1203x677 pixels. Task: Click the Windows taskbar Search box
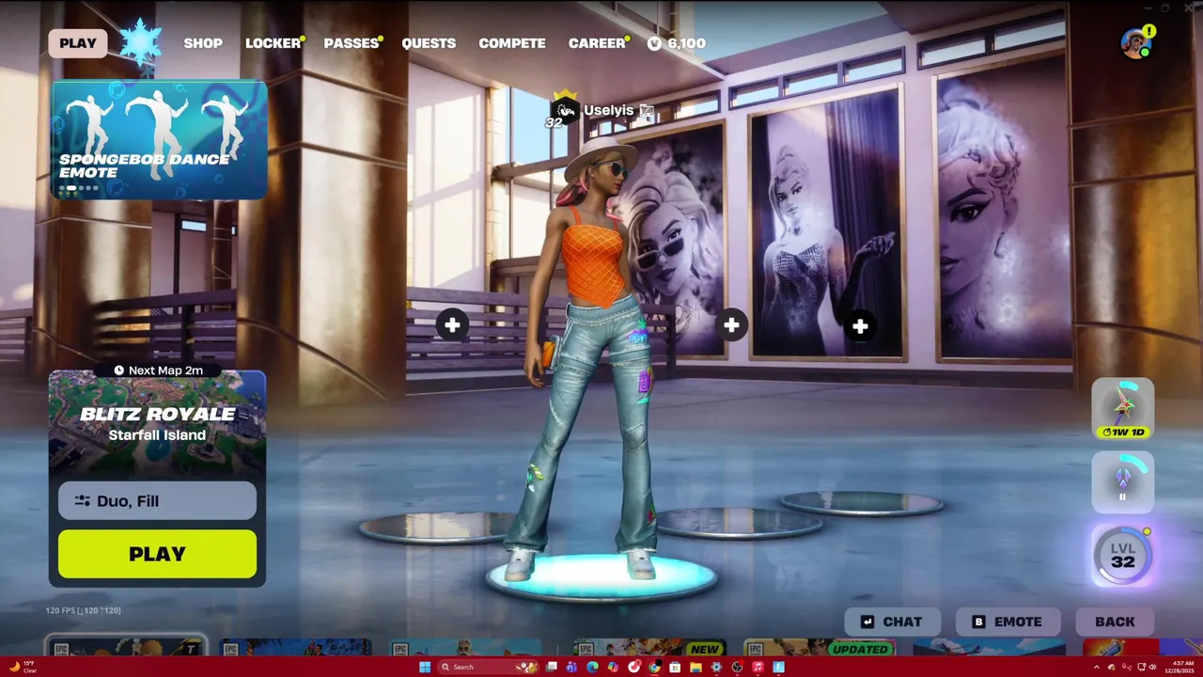tap(488, 667)
